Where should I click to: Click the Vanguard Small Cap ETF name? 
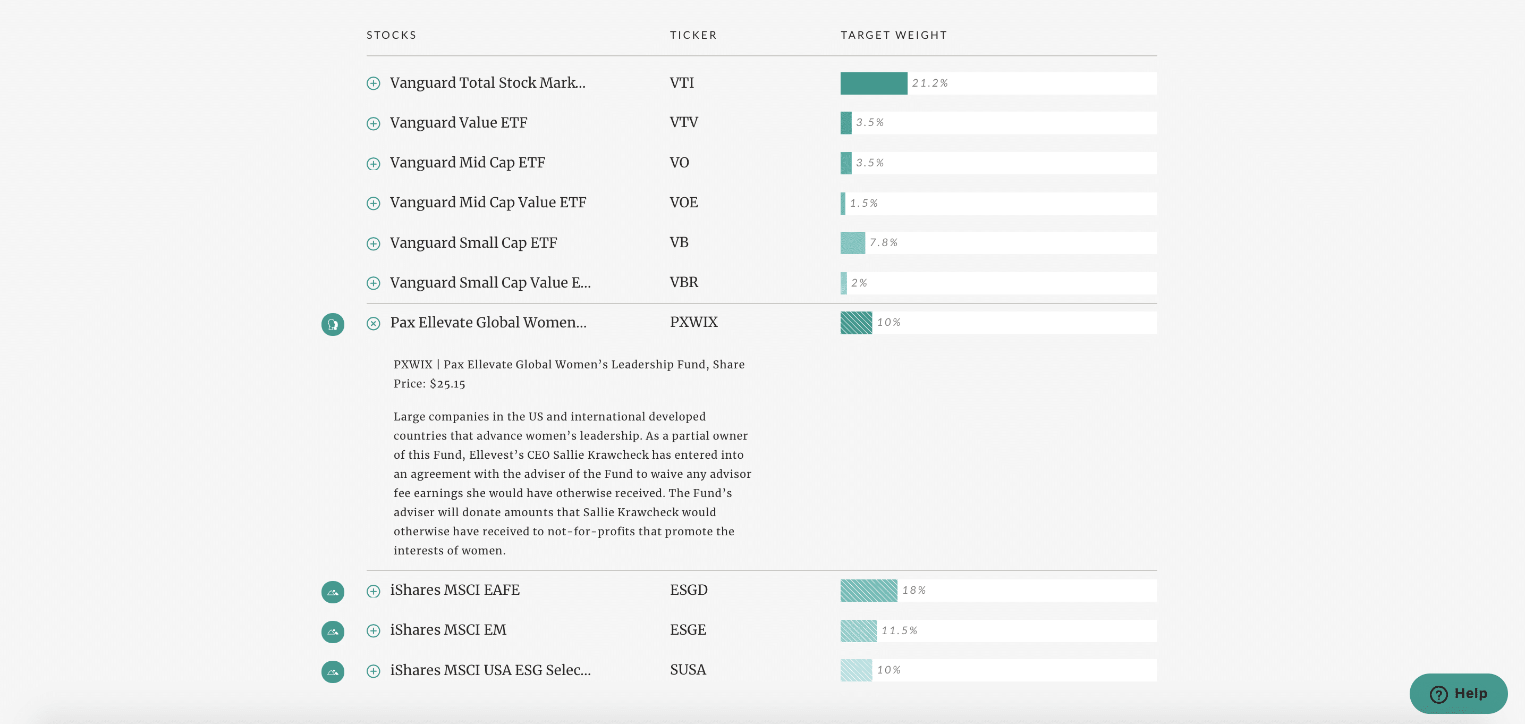[x=473, y=243]
